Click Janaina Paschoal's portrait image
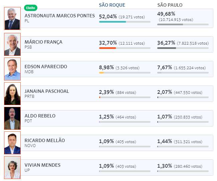Viewport: 217px width, 181px height. [12, 94]
